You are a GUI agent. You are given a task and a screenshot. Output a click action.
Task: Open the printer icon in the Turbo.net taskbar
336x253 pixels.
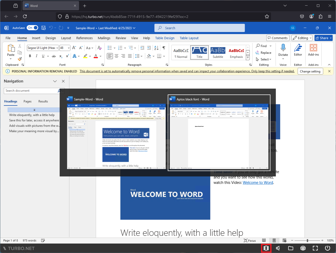[303, 248]
